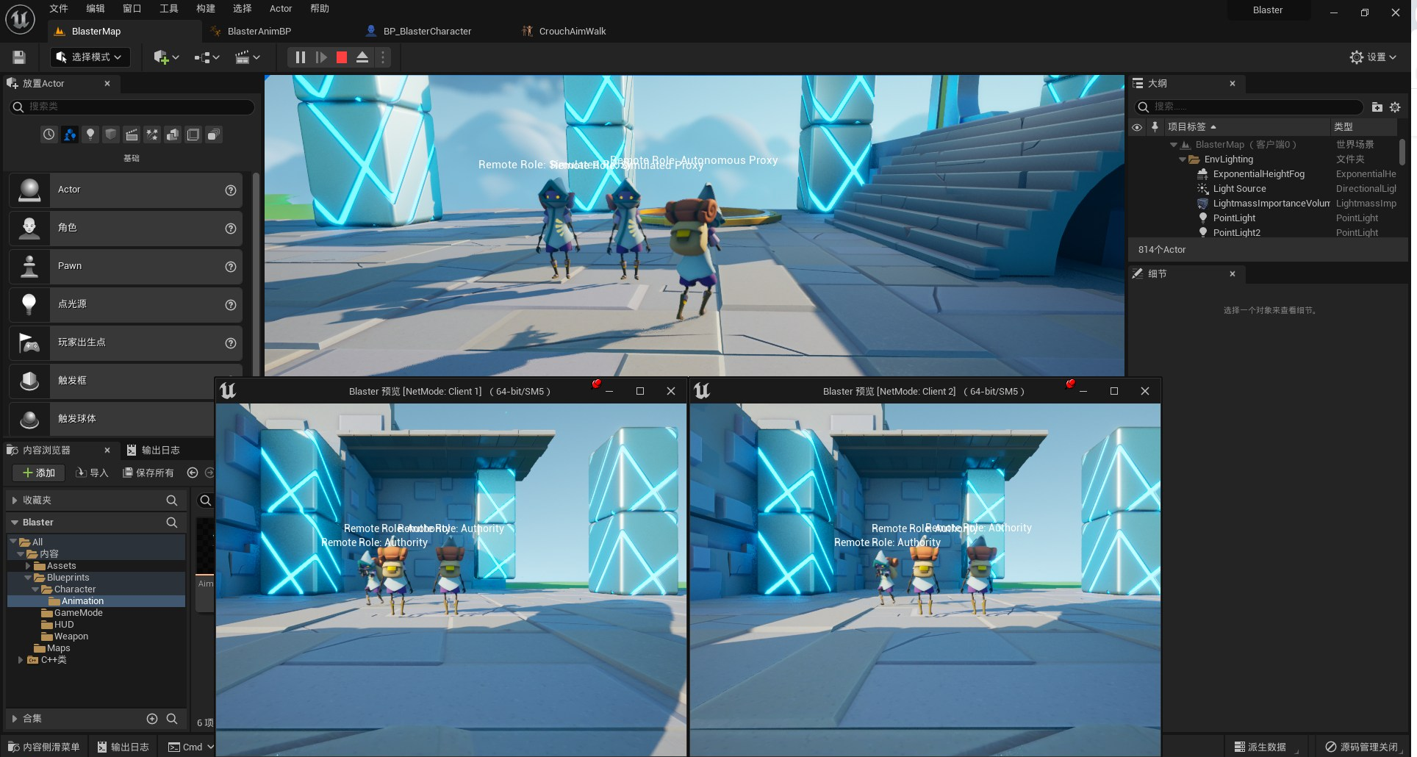This screenshot has width=1417, height=757.
Task: Select Actor in Place Actors list
Action: coord(126,190)
